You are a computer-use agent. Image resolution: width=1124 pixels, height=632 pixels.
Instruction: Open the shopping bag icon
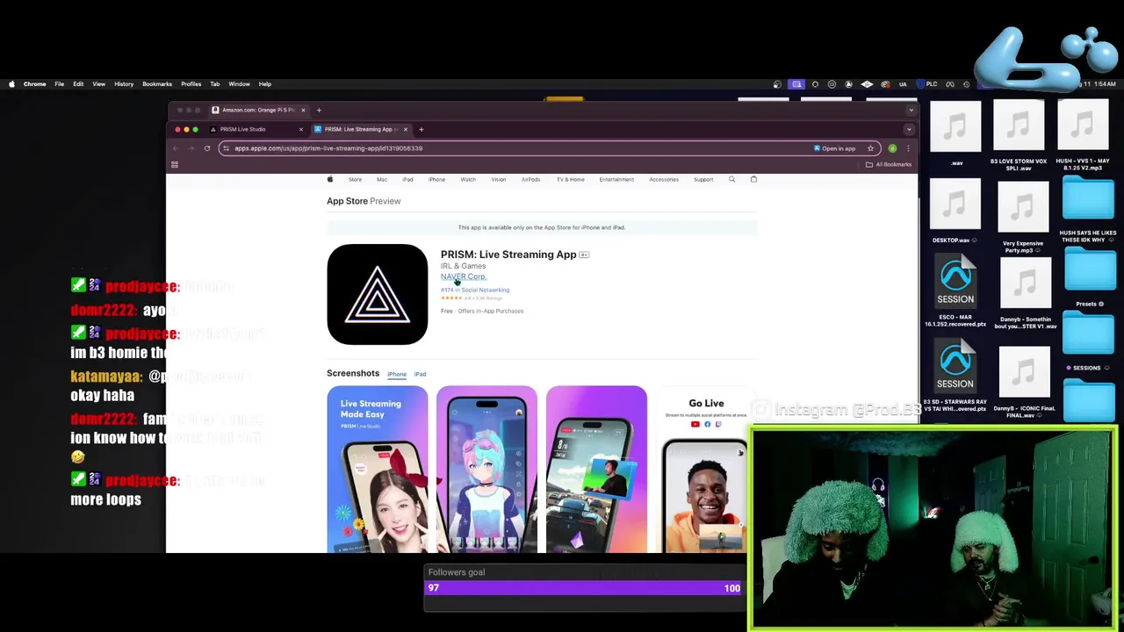[753, 179]
